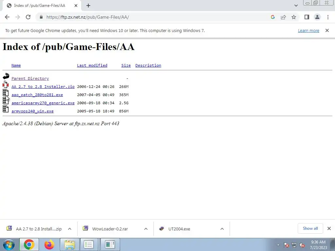Click the forward navigation arrow
Screen dimensions: 335x251
18,17
